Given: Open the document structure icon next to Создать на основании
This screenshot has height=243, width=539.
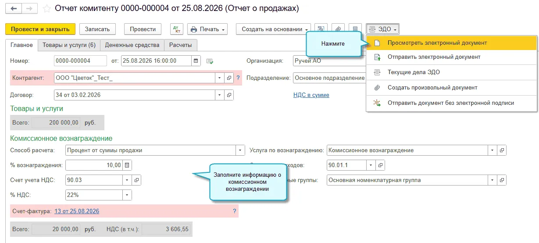Looking at the screenshot, I should [x=321, y=29].
